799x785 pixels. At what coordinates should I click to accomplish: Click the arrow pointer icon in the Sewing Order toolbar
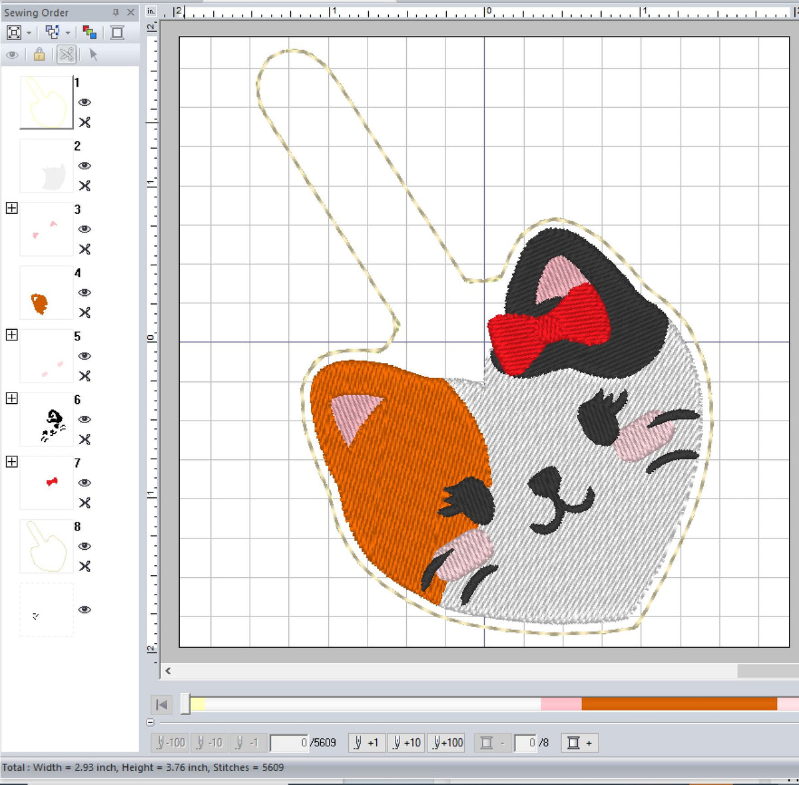pos(93,55)
